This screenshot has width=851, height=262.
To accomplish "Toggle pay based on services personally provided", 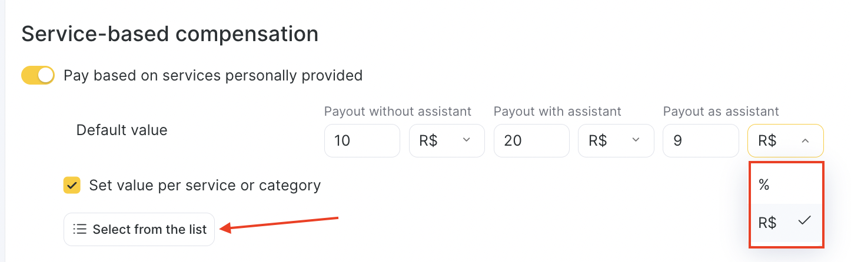I will [x=38, y=76].
